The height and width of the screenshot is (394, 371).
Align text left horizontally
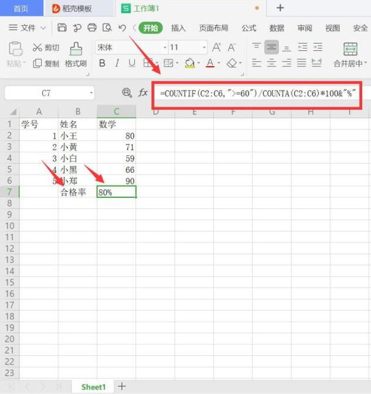[256, 63]
